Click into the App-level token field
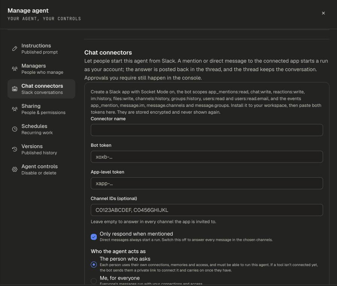 (x=207, y=183)
